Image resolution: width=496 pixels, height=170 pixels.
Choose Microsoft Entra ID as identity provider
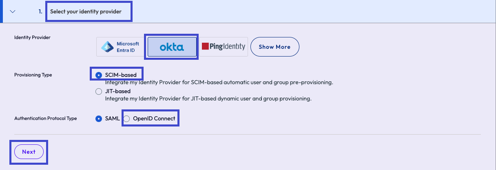pyautogui.click(x=121, y=47)
